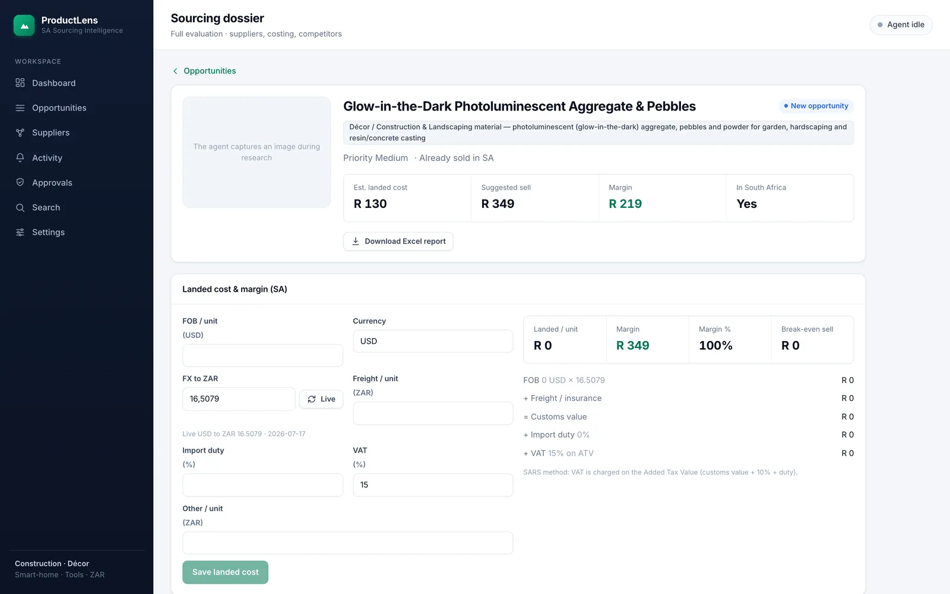Image resolution: width=950 pixels, height=594 pixels.
Task: Click the + Freight / insurance row
Action: pos(688,398)
